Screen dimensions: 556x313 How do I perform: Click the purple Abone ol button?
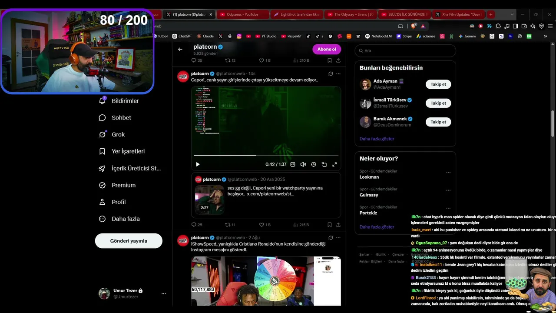coord(327,49)
